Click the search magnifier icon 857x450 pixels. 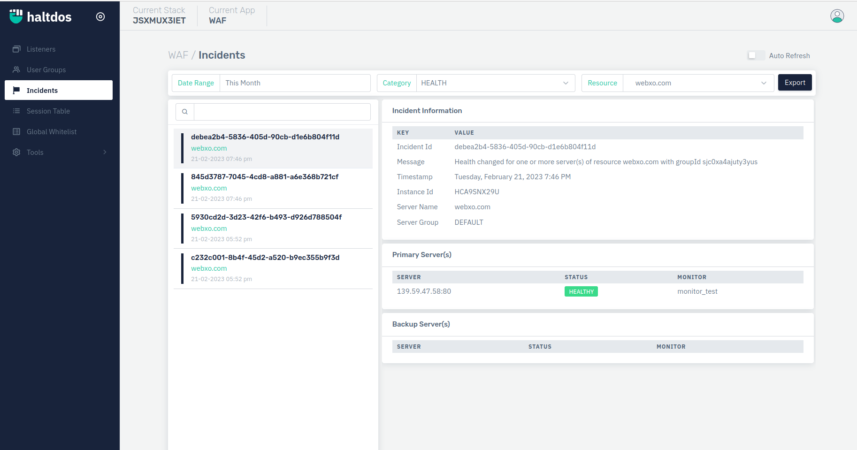185,112
